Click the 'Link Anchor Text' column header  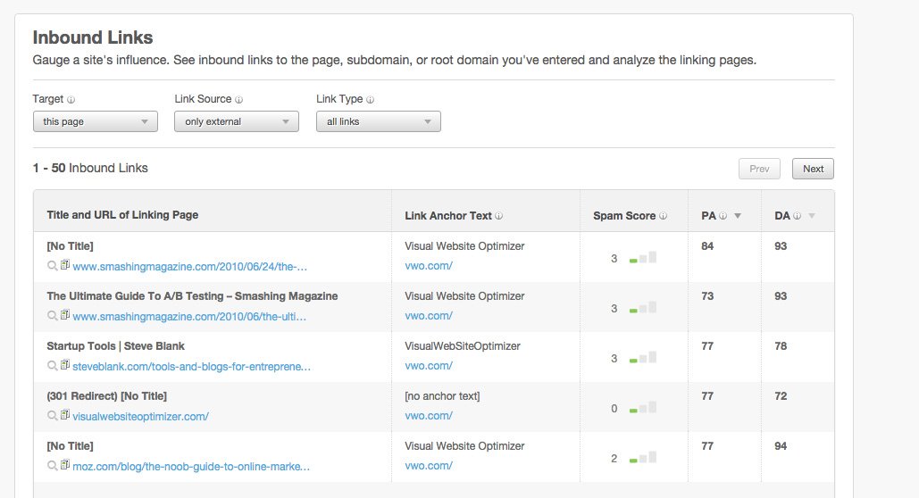[x=447, y=216]
